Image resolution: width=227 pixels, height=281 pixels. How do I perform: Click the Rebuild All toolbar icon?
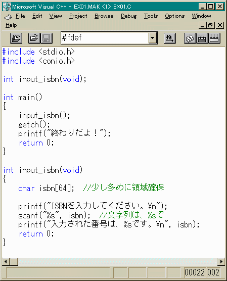pos(214,38)
